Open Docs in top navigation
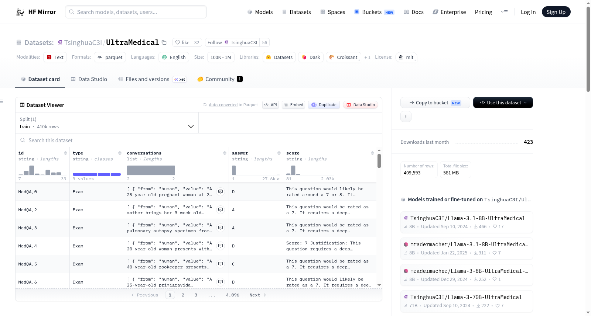 [x=414, y=12]
